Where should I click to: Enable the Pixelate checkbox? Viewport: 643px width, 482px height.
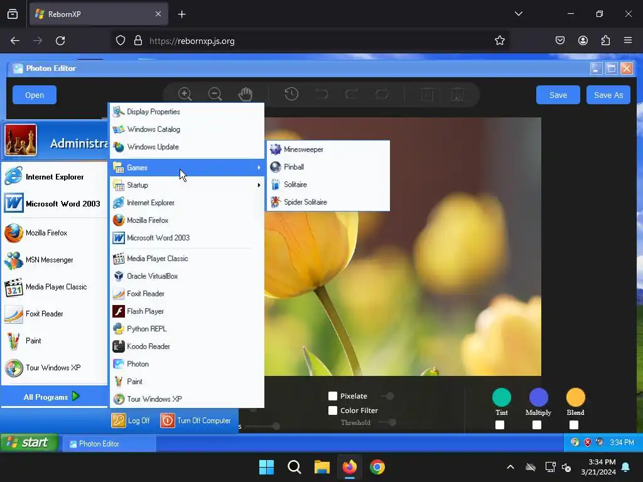tap(333, 396)
